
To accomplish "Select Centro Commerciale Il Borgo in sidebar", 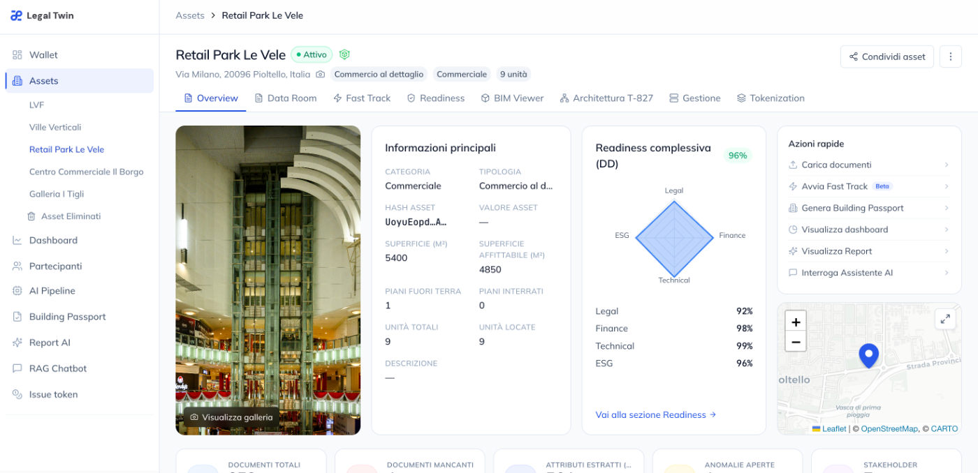I will click(x=86, y=172).
